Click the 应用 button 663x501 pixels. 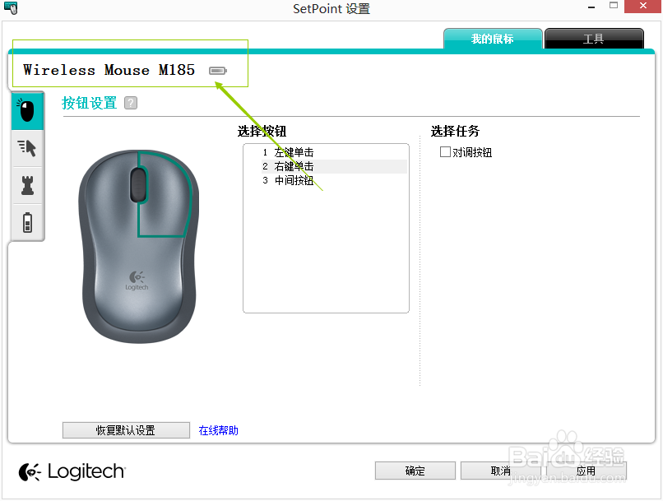pos(586,471)
